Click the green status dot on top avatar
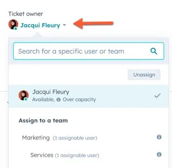Screen dimensions: 172x168 tap(16, 28)
